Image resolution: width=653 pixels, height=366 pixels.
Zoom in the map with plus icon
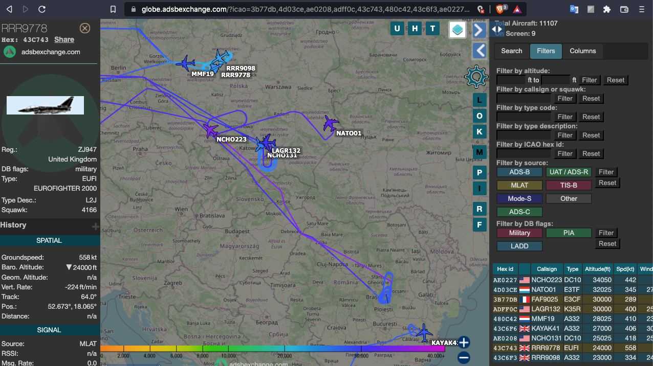point(464,342)
